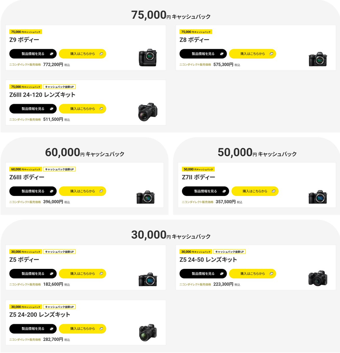Image resolution: width=340 pixels, height=353 pixels.
Task: Click external-link icon on Z5 24-50 product info button
Action: 222,274
